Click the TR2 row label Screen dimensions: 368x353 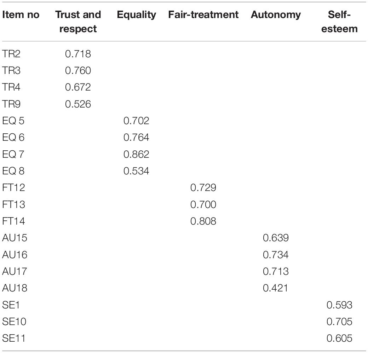click(11, 54)
